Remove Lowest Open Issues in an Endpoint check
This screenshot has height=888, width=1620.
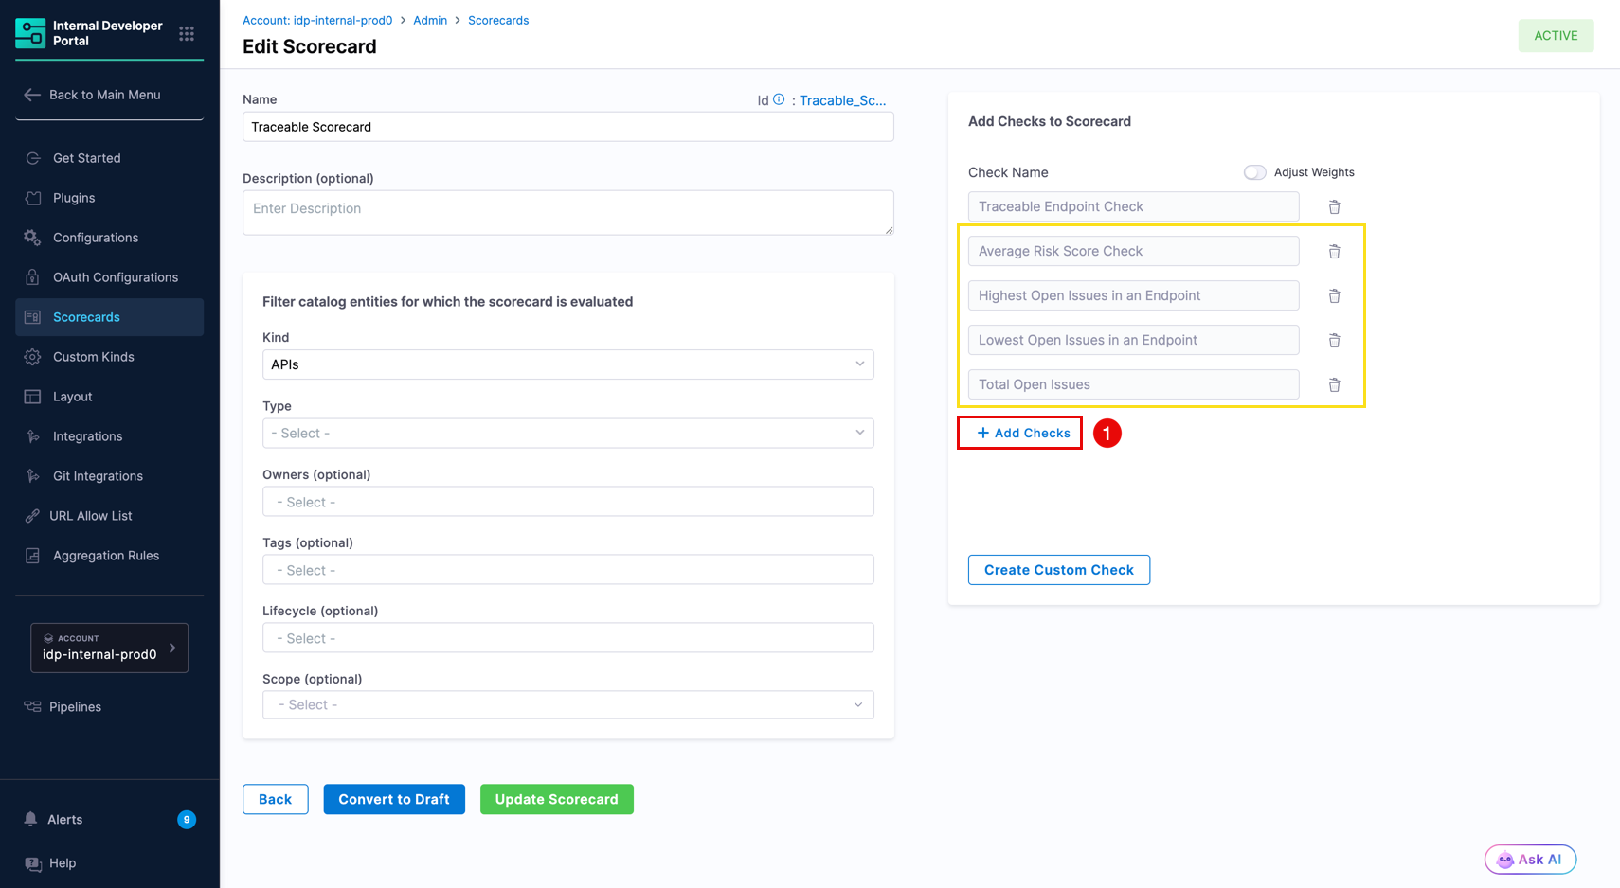1334,340
